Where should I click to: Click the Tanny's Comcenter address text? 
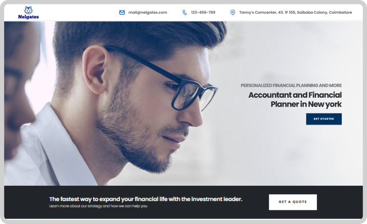[295, 13]
